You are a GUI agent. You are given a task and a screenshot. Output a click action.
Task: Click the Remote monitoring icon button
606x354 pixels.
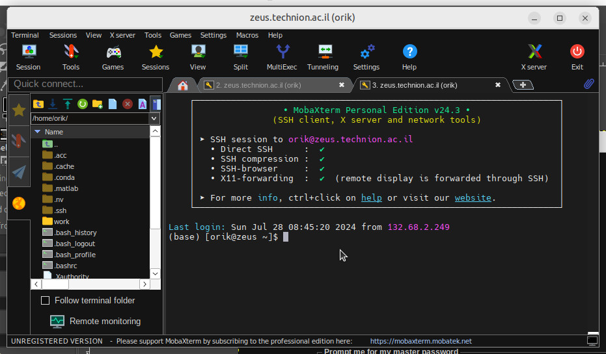point(57,322)
